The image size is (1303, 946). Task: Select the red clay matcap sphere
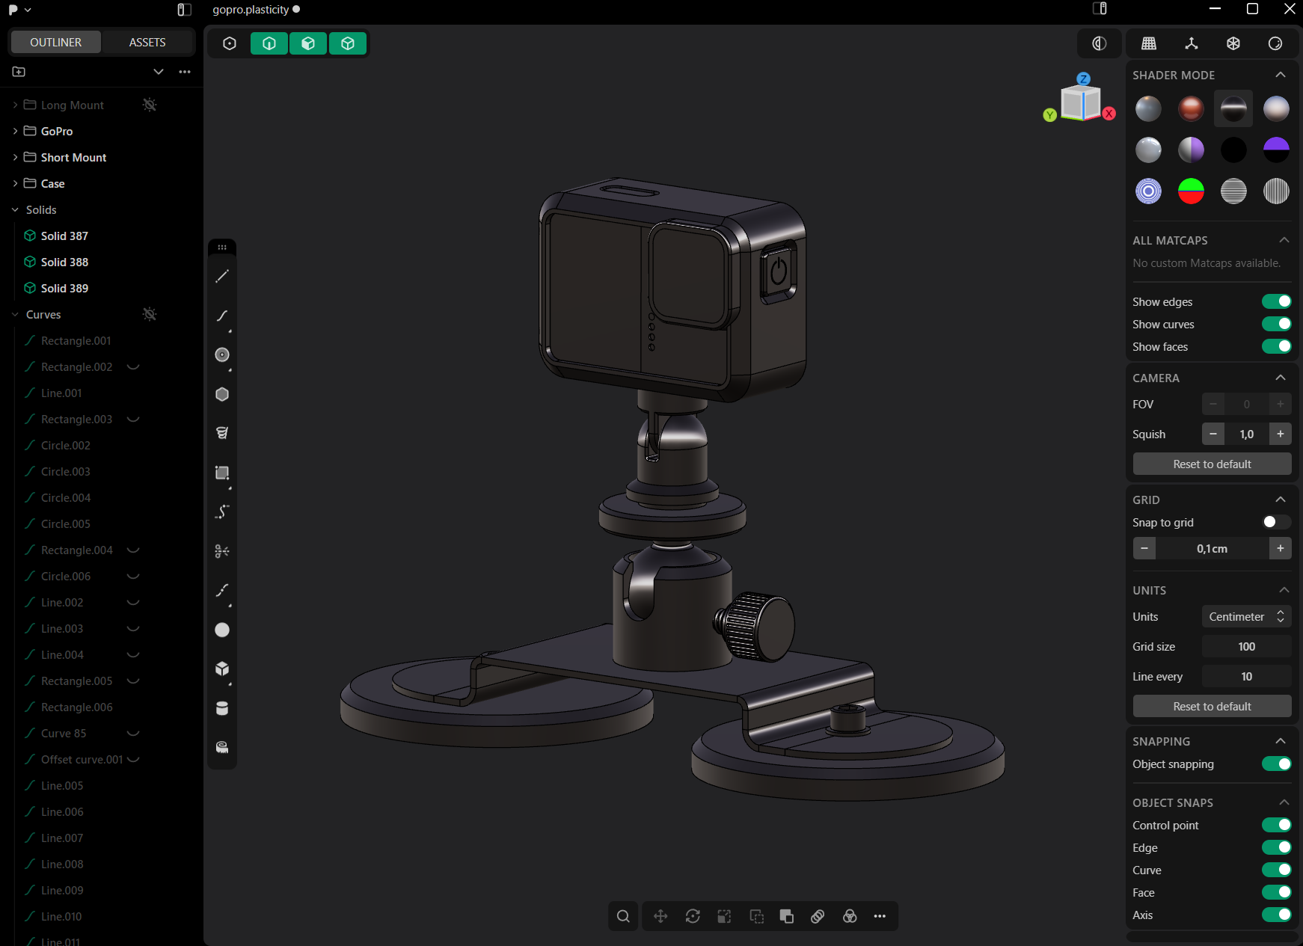(1191, 108)
